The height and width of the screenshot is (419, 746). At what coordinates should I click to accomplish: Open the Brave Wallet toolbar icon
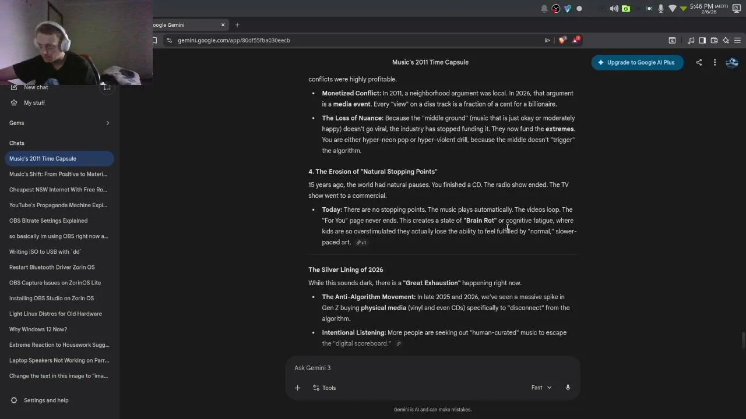pyautogui.click(x=714, y=40)
